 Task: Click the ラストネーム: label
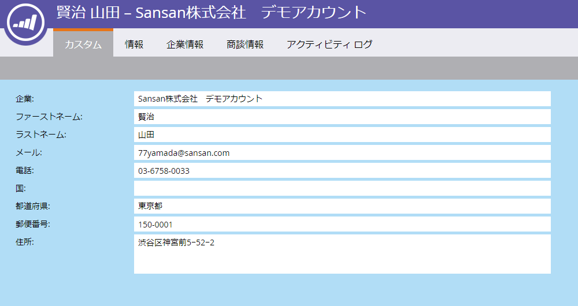(41, 135)
